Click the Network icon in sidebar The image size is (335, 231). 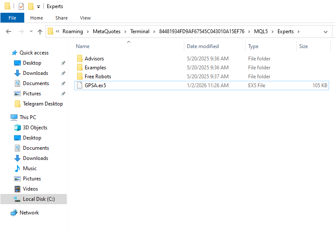(14, 213)
